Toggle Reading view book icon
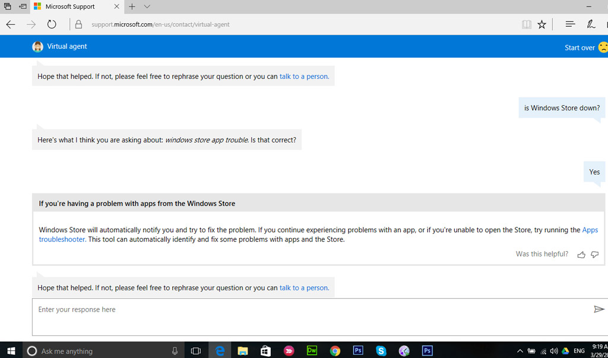Viewport: 608px width, 358px height. pyautogui.click(x=526, y=24)
